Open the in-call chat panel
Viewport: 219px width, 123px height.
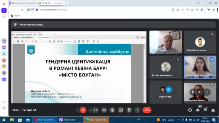pyautogui.click(x=205, y=110)
